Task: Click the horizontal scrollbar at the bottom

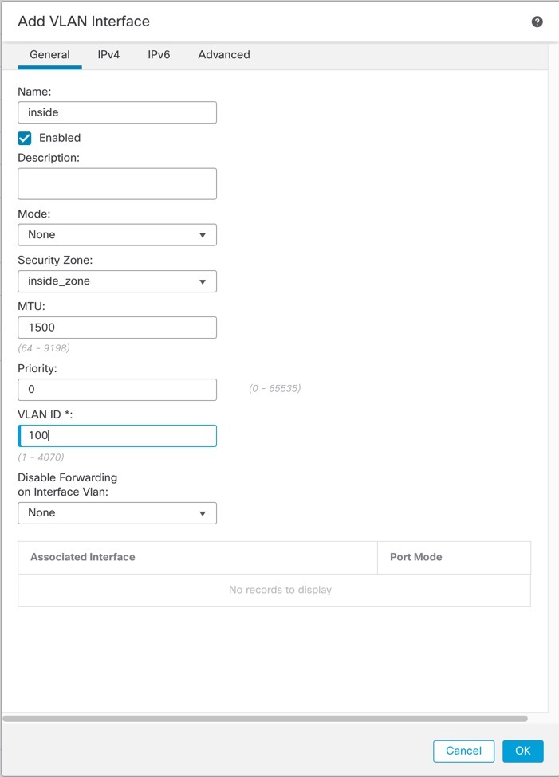Action: 271,716
